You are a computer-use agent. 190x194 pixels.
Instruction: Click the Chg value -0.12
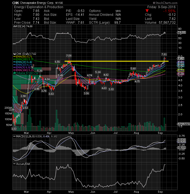[172, 15]
